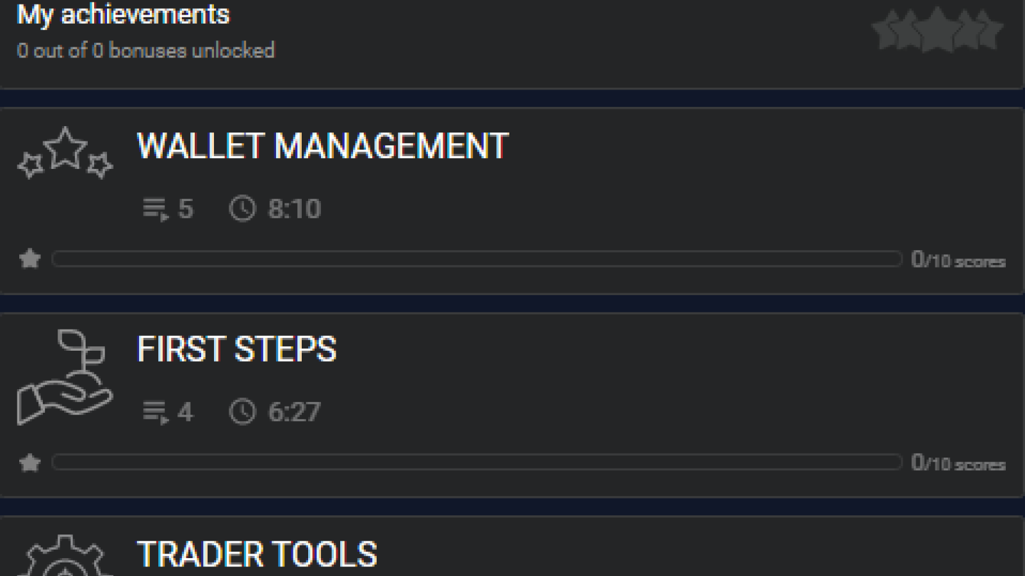The image size is (1025, 576).
Task: Click the First Steps hand-with-plant icon
Action: tap(65, 377)
